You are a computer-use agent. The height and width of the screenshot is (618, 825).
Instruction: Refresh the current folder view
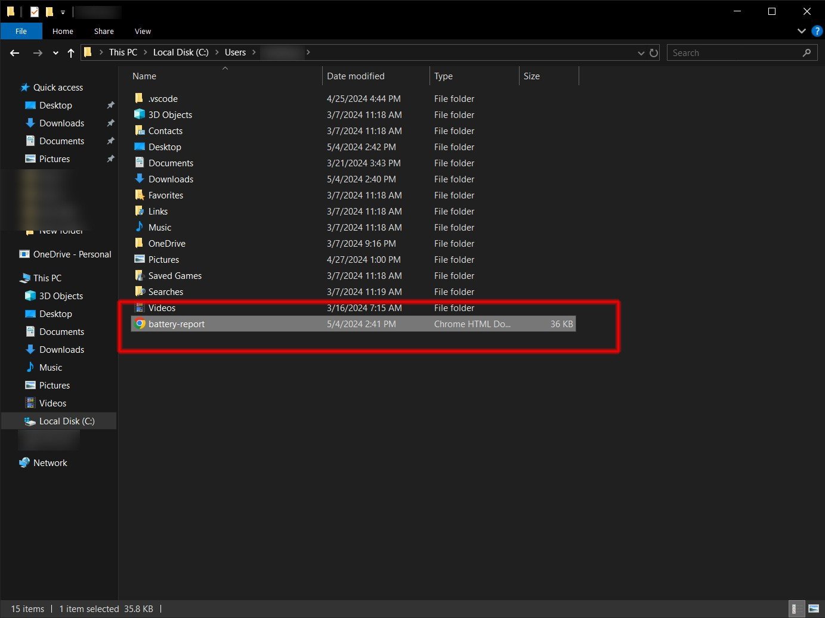tap(654, 53)
